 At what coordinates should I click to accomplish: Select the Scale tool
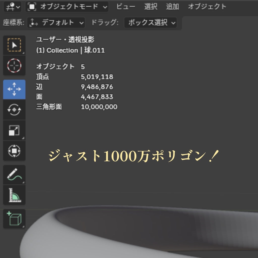click(14, 131)
